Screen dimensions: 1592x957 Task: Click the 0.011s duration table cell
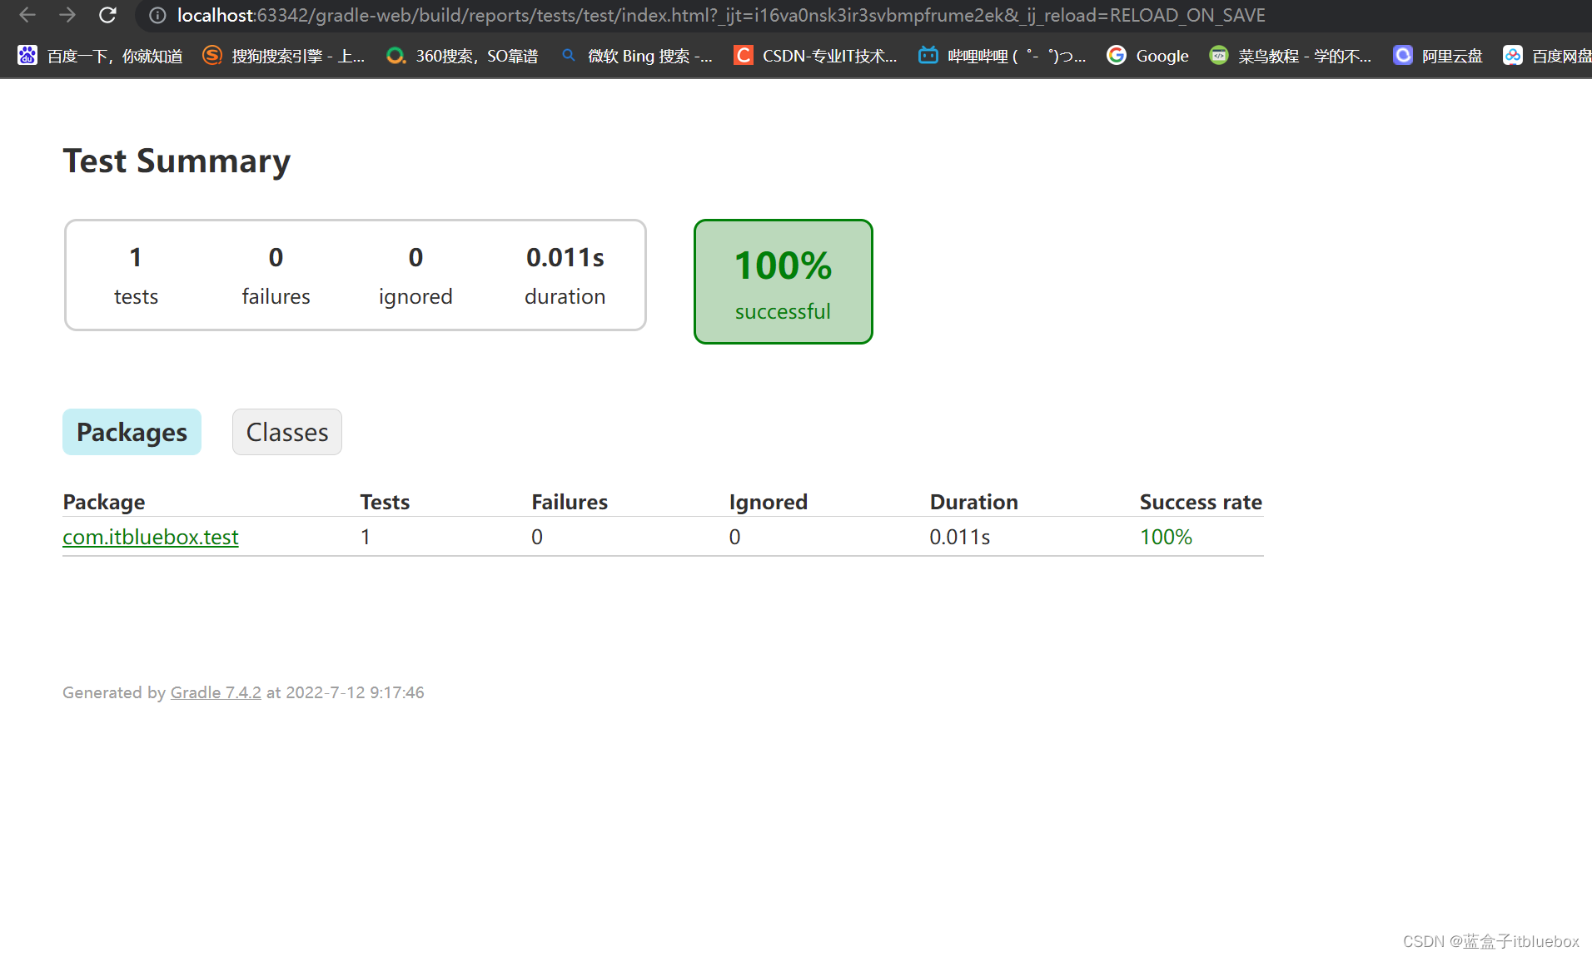960,537
